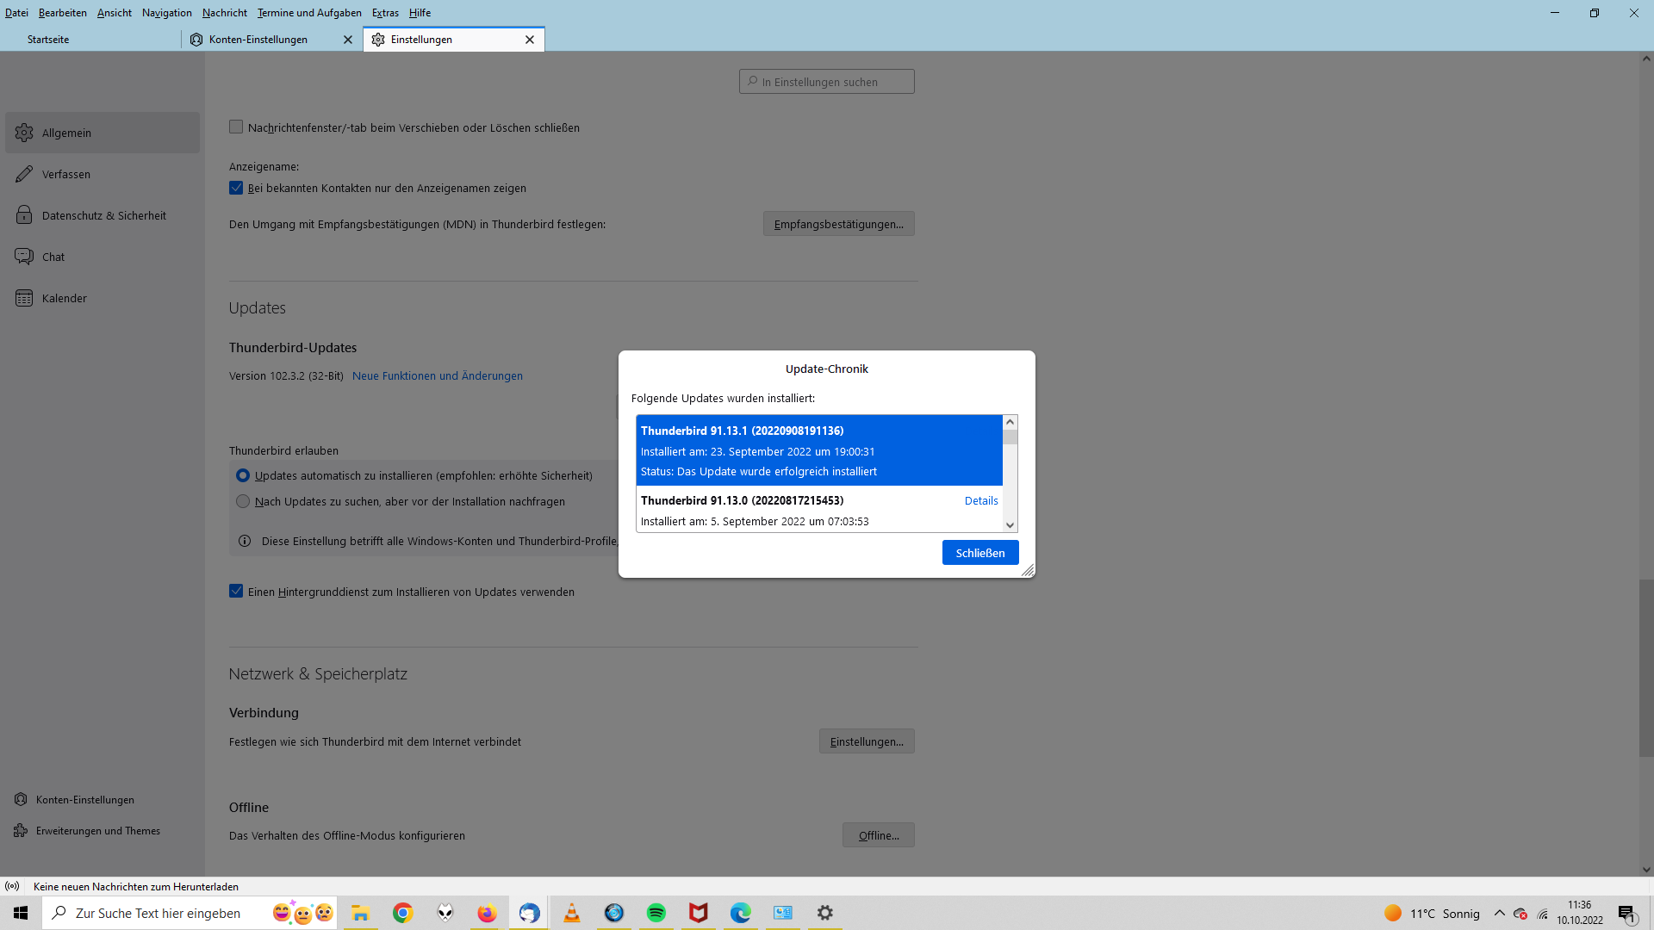Switch to the Konten-Einstellungen tab
Screen dimensions: 1654x930
(258, 40)
